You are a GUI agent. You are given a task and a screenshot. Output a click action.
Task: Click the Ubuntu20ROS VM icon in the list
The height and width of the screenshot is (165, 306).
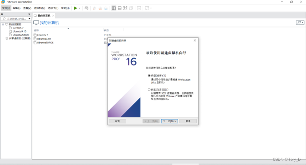tap(35, 43)
